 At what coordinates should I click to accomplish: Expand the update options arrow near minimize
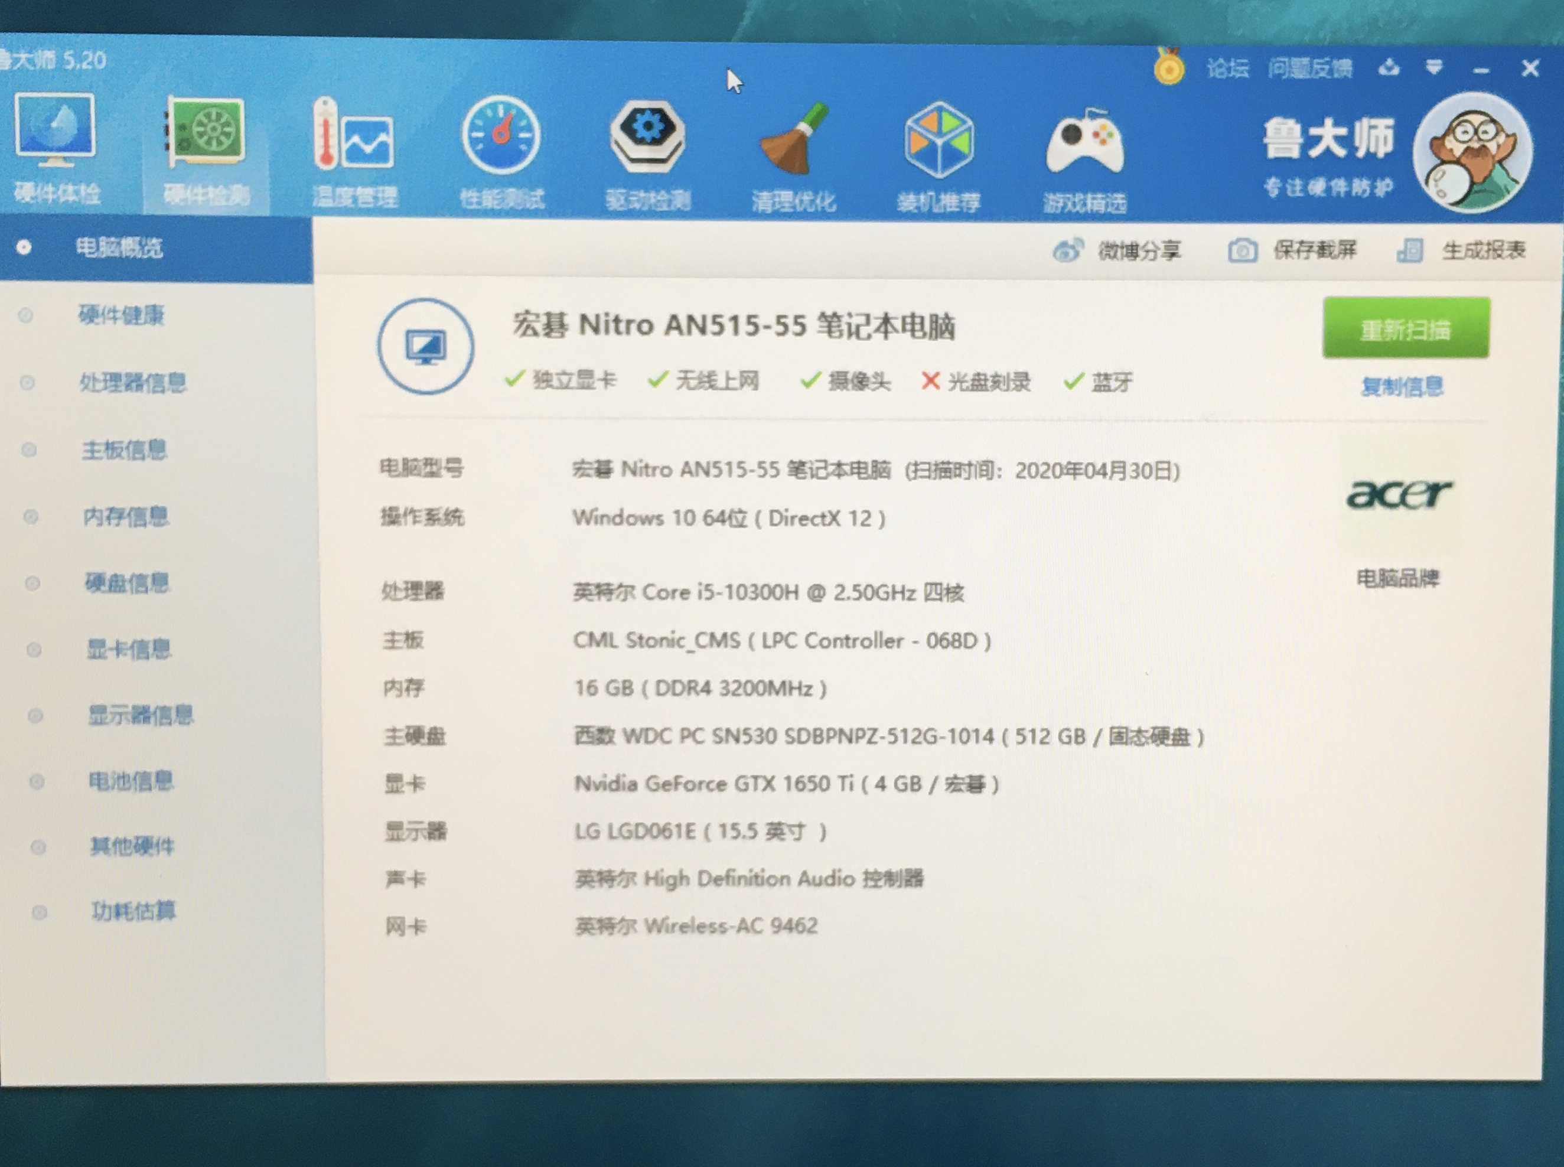click(x=1435, y=69)
